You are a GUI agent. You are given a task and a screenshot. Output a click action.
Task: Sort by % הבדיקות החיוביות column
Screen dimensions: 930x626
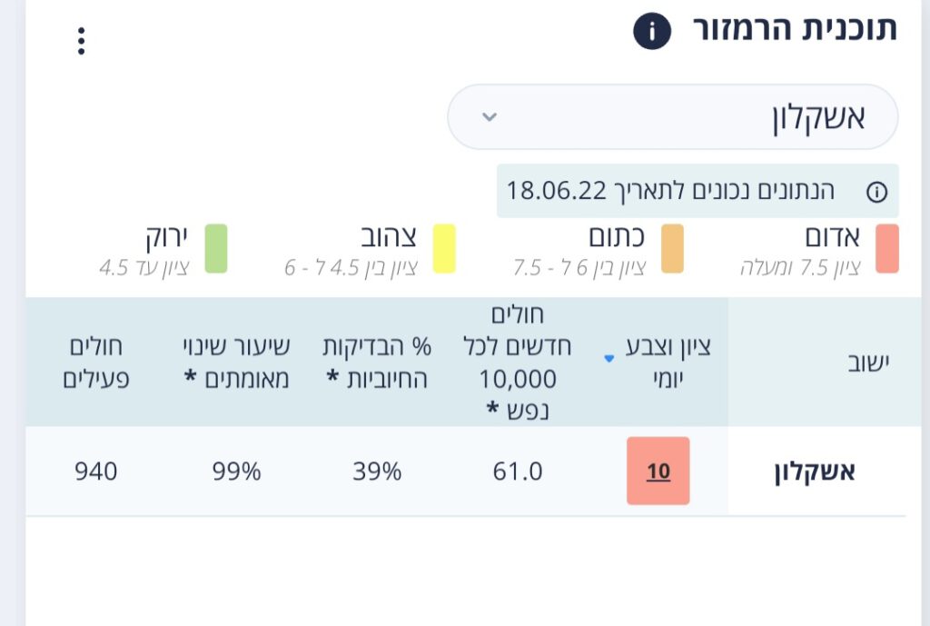coord(377,363)
